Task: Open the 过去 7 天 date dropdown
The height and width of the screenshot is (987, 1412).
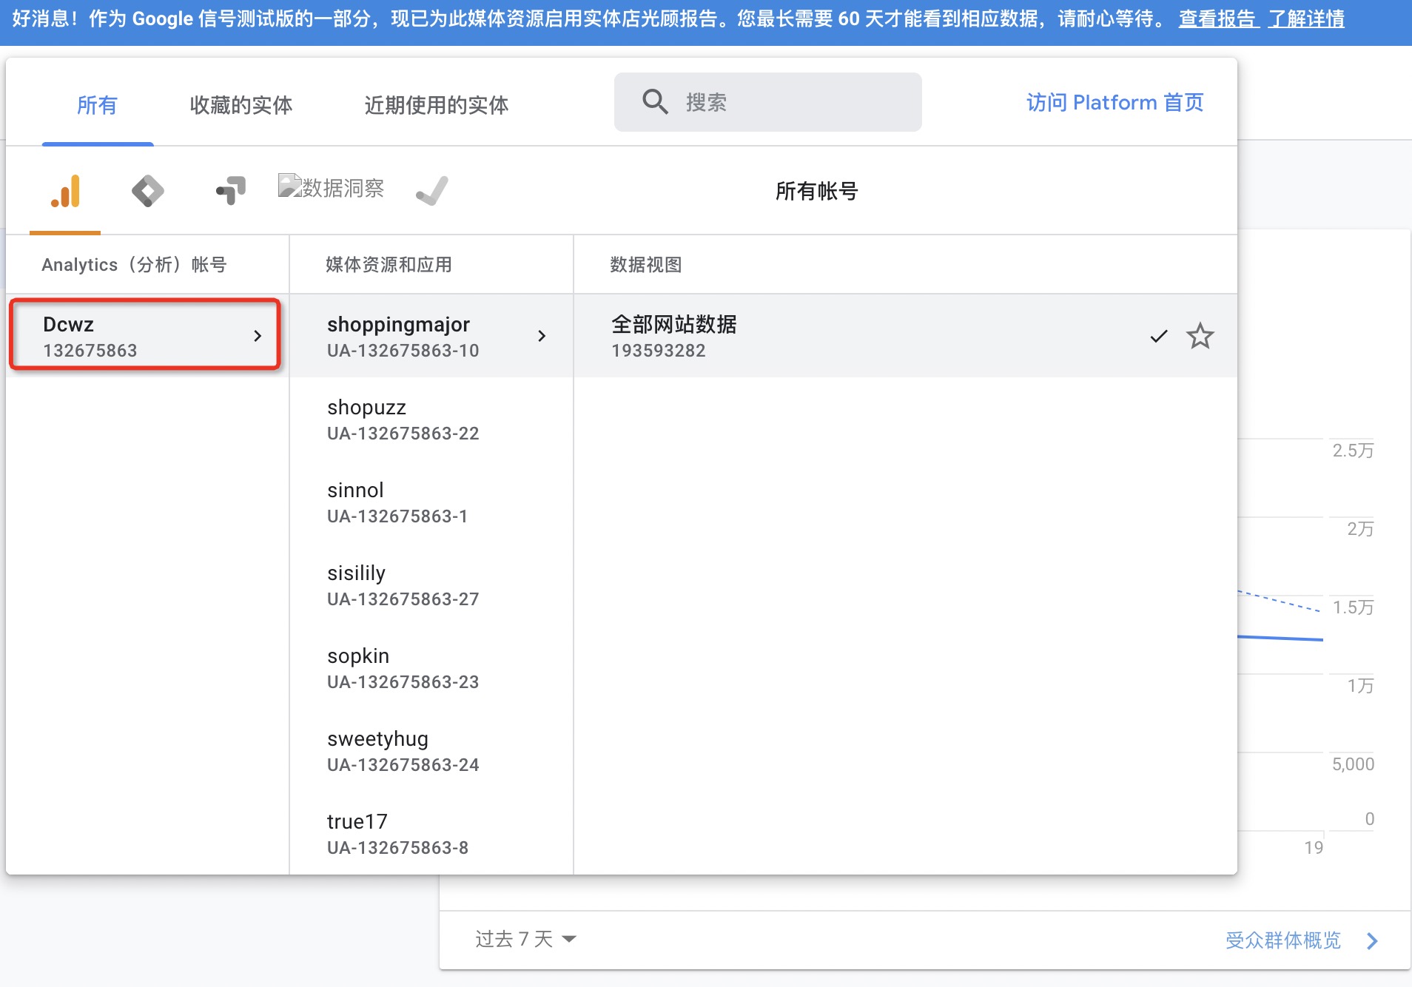Action: click(525, 939)
